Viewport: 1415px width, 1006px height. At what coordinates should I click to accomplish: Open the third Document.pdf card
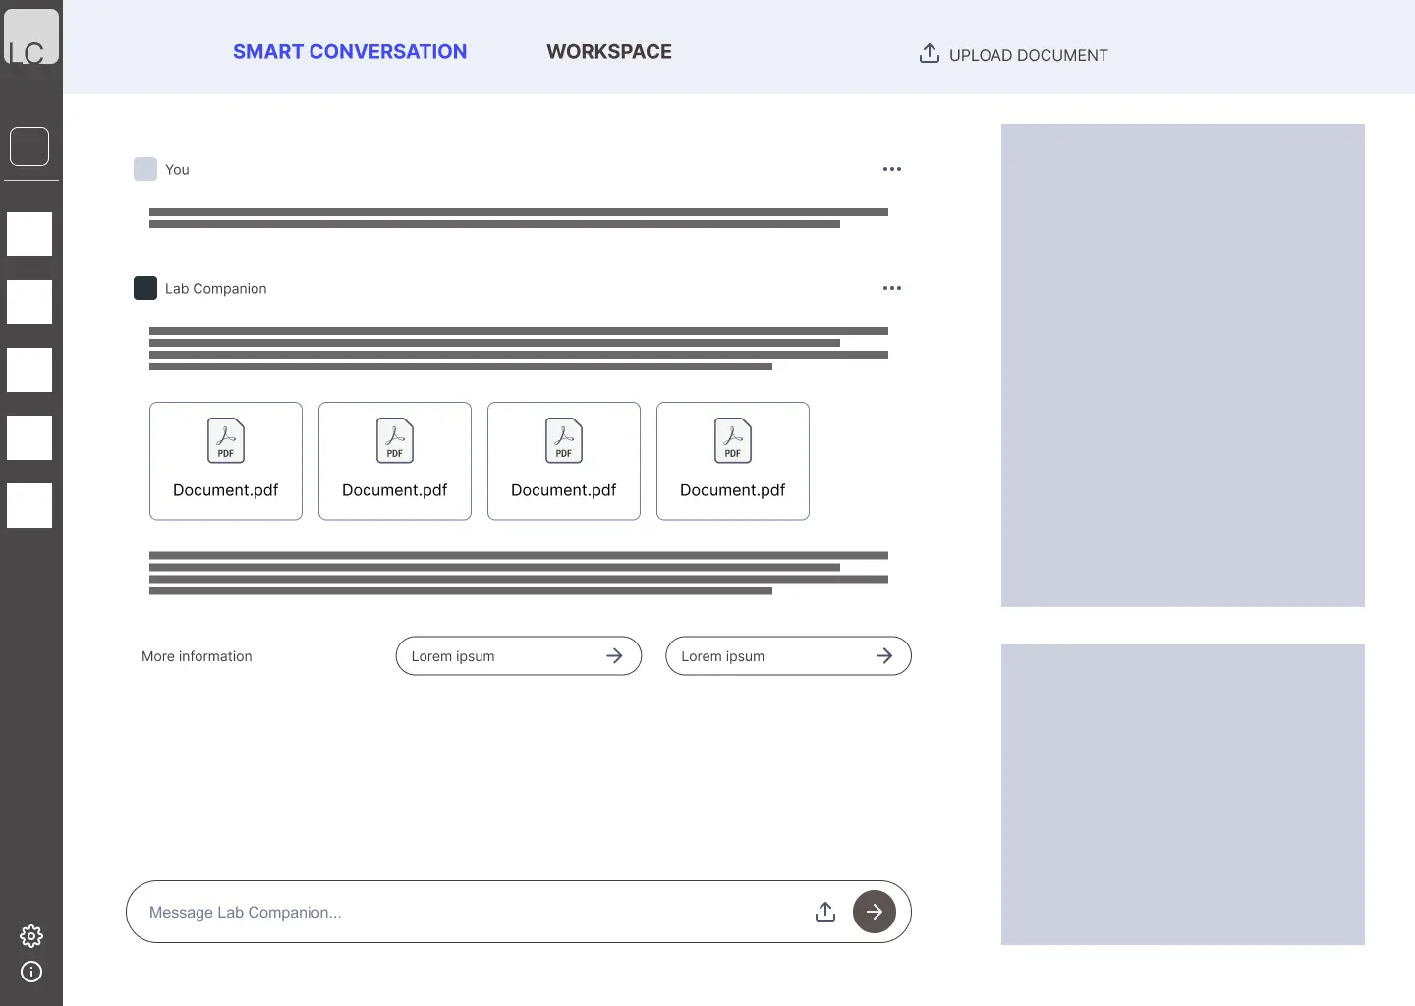coord(564,461)
